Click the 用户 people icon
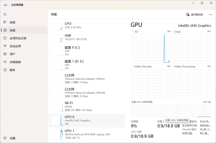This screenshot has height=143, width=216. (x=5, y=54)
